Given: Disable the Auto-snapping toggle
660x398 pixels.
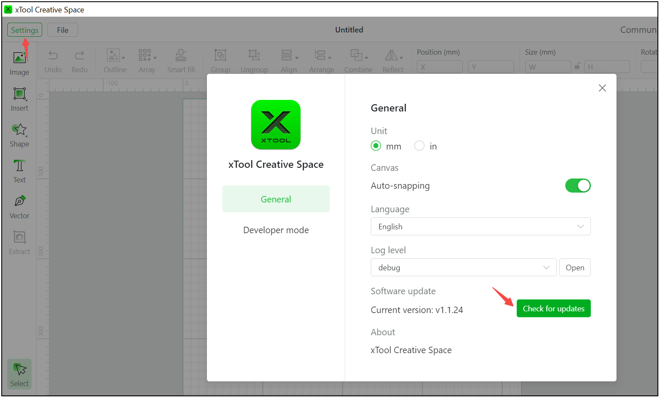Looking at the screenshot, I should pyautogui.click(x=578, y=186).
